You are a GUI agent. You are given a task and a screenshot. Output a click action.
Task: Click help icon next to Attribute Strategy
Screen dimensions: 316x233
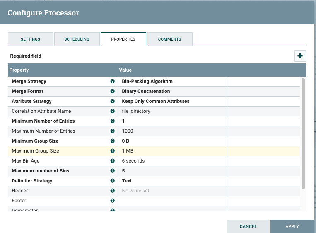113,101
